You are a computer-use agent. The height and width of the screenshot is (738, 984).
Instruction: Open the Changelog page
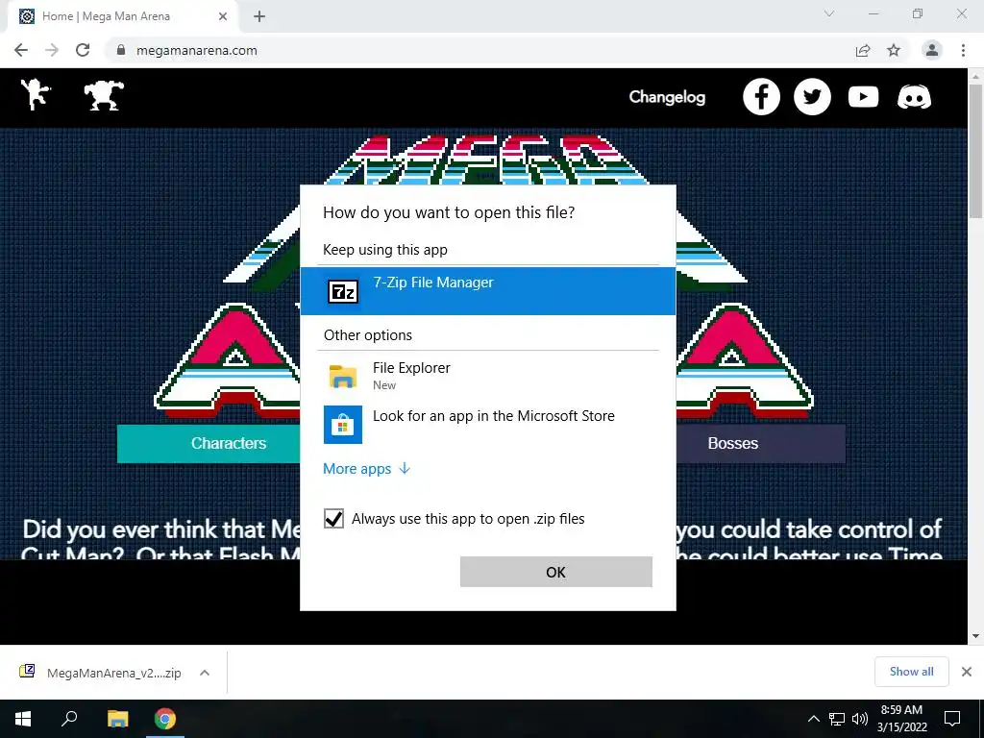coord(667,97)
